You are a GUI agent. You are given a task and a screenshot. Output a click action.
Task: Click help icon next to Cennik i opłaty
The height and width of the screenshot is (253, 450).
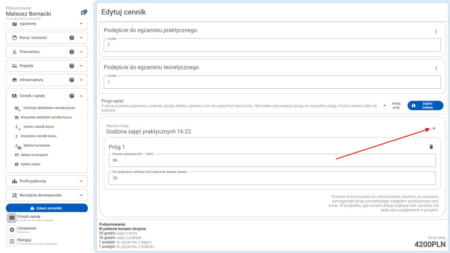(72, 96)
